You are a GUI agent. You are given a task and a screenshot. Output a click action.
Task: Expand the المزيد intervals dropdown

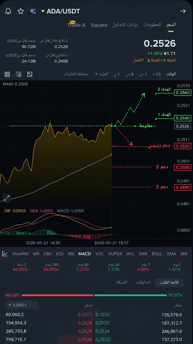point(102,74)
